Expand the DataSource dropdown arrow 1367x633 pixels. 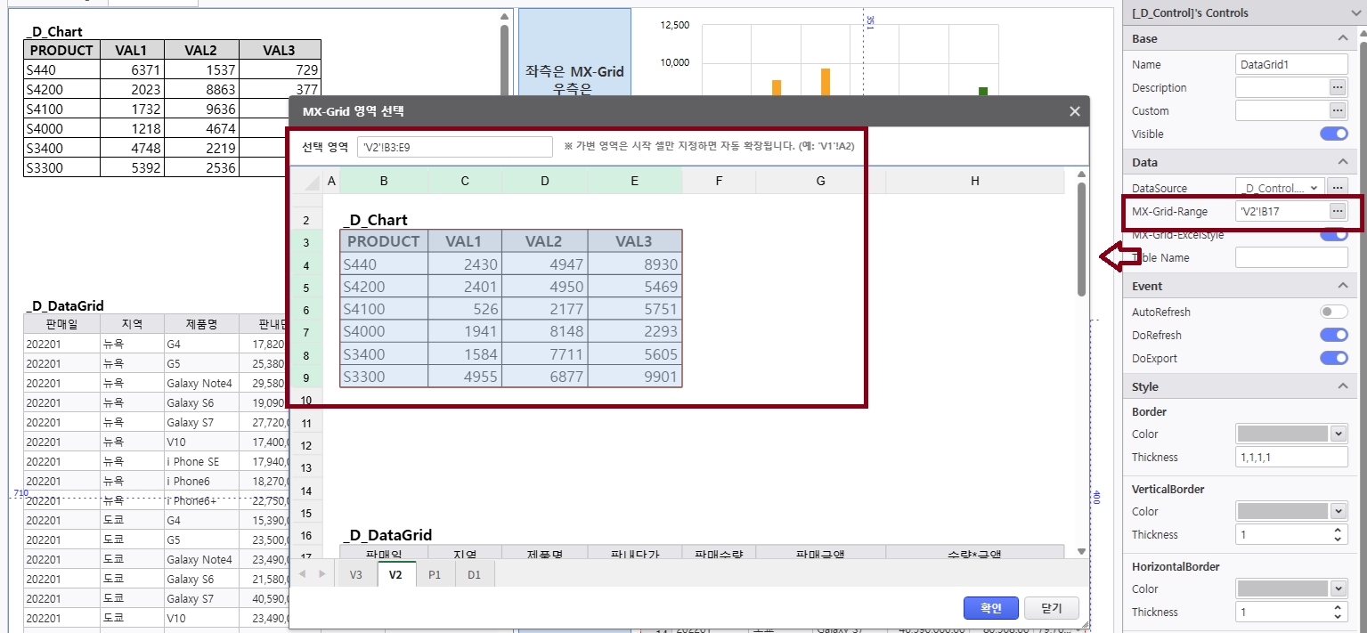click(x=1316, y=188)
